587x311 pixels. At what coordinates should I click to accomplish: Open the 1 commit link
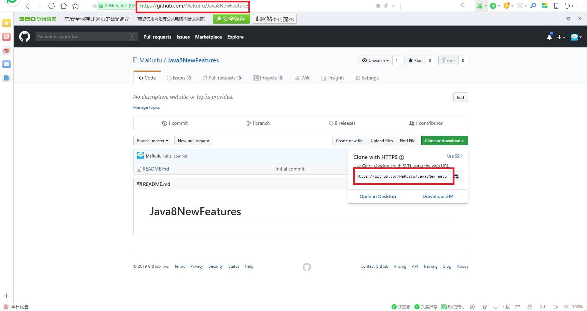pyautogui.click(x=175, y=123)
